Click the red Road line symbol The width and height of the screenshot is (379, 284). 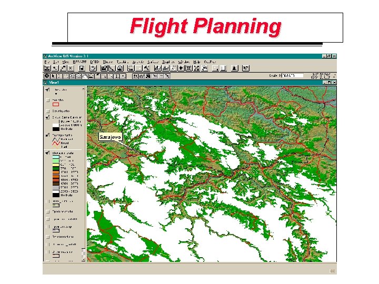click(56, 143)
